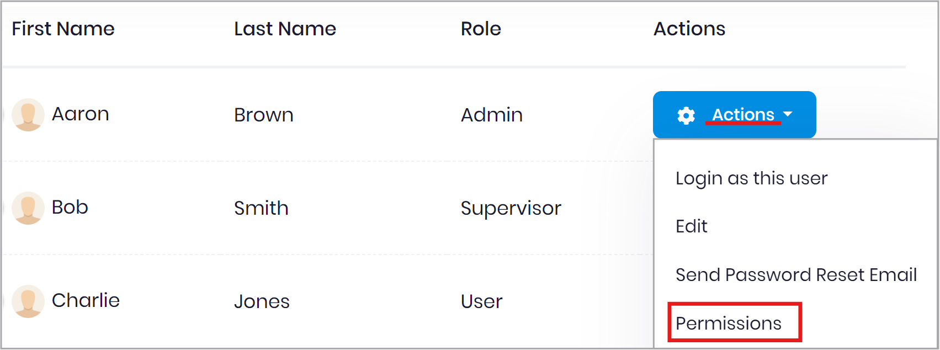Select Login as this user option
This screenshot has width=940, height=350.
pyautogui.click(x=751, y=179)
